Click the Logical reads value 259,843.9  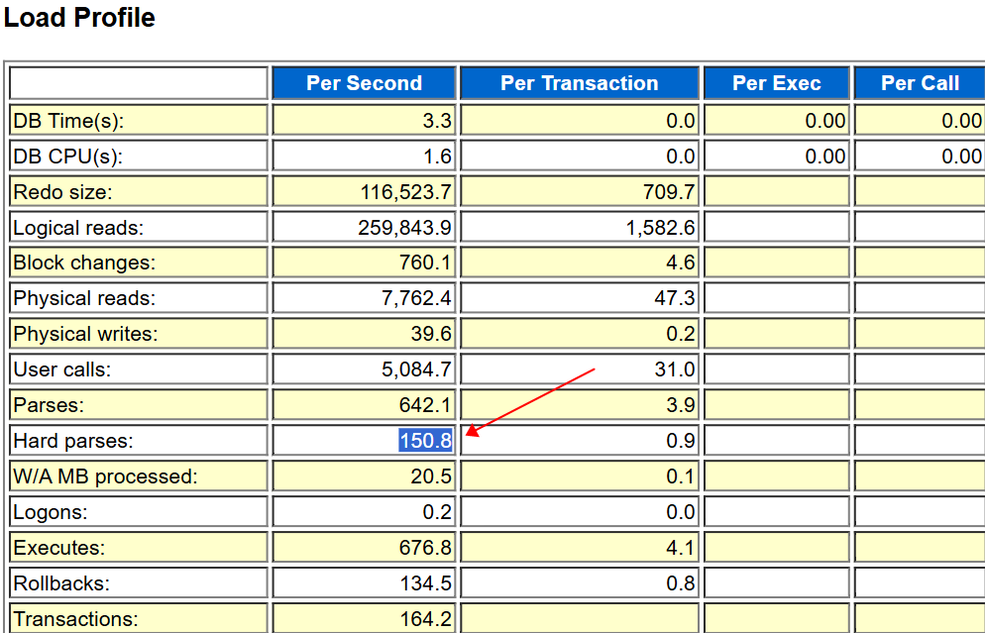404,228
